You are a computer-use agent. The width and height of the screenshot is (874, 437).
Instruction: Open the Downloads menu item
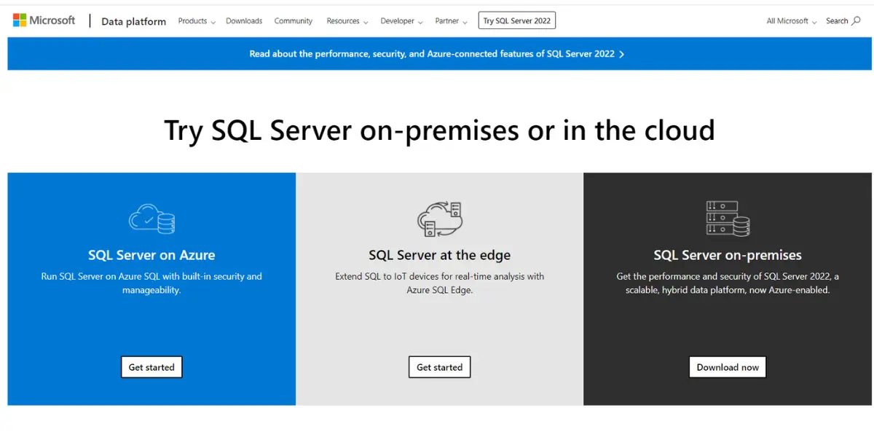coord(244,21)
